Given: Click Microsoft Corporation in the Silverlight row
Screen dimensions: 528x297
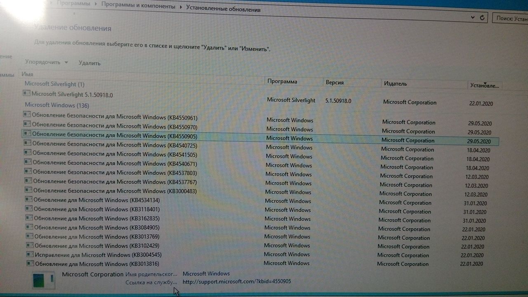Looking at the screenshot, I should pyautogui.click(x=410, y=102).
